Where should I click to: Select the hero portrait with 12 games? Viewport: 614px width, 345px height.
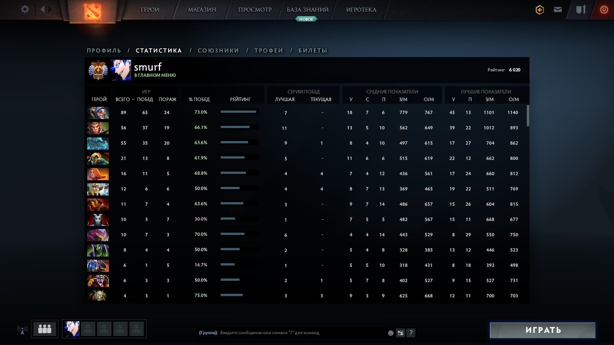[98, 189]
